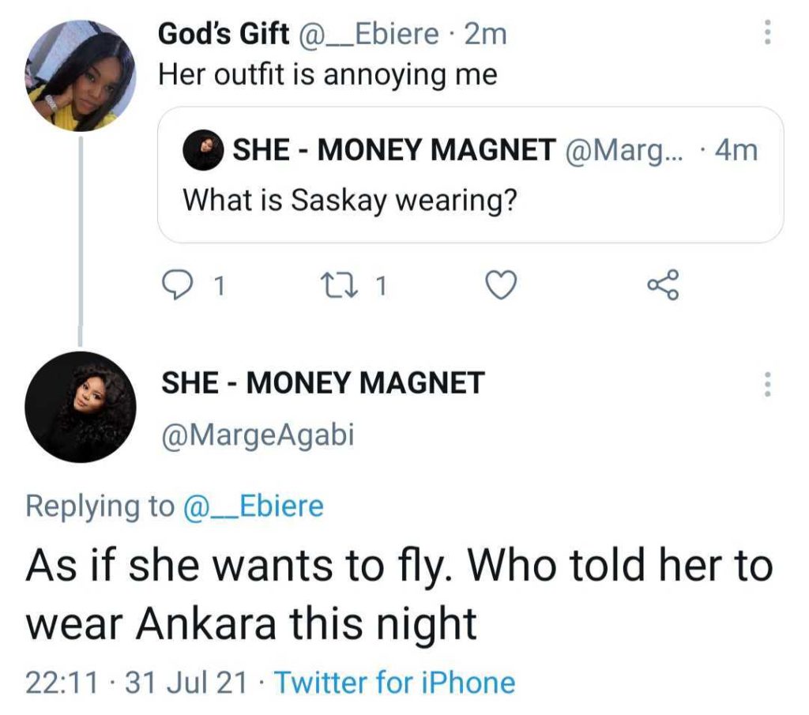Share the tweet via share icon
This screenshot has width=809, height=715.
click(x=662, y=286)
